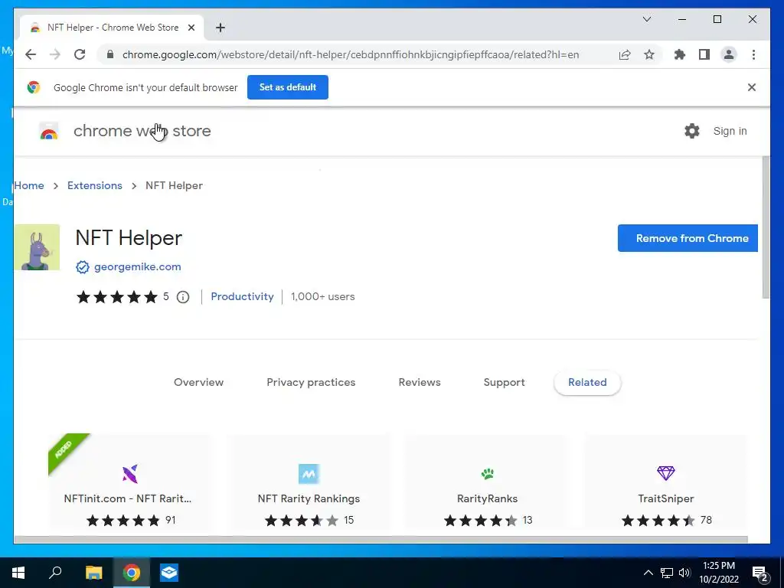Open the NFT Rarity Rankings extension card
Viewport: 784px width, 588px height.
(x=309, y=482)
